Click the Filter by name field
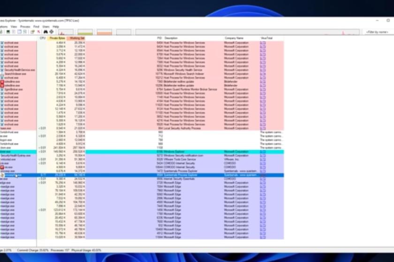The width and height of the screenshot is (394, 262). pyautogui.click(x=377, y=32)
